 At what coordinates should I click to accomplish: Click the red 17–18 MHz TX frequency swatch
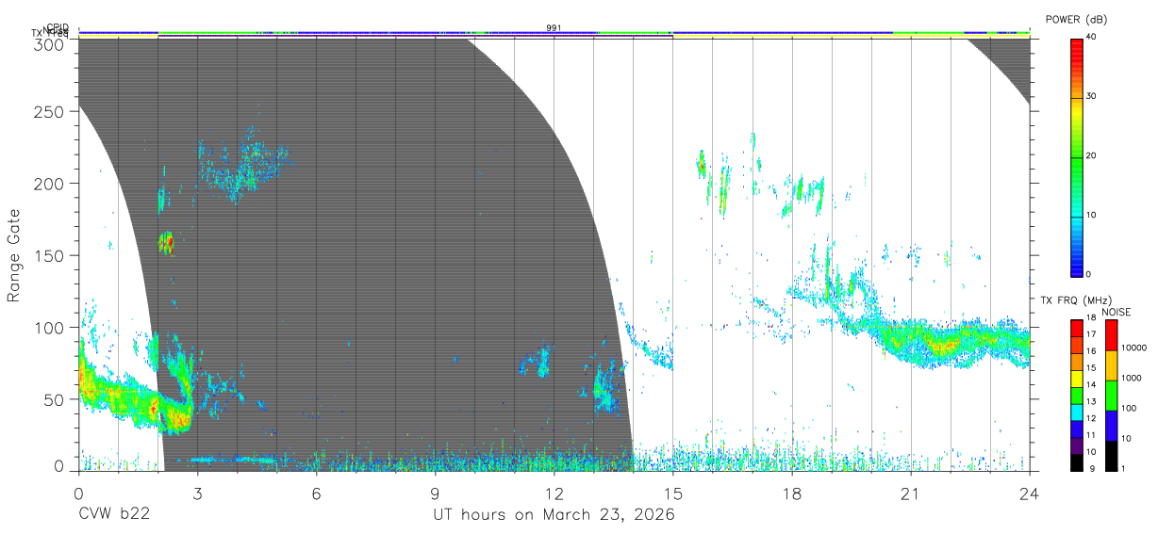1077,329
